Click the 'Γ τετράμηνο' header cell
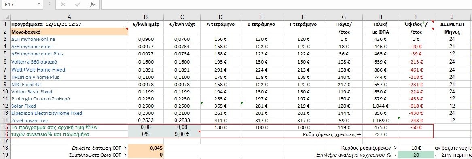This screenshot has height=159, width=472. tap(303, 24)
